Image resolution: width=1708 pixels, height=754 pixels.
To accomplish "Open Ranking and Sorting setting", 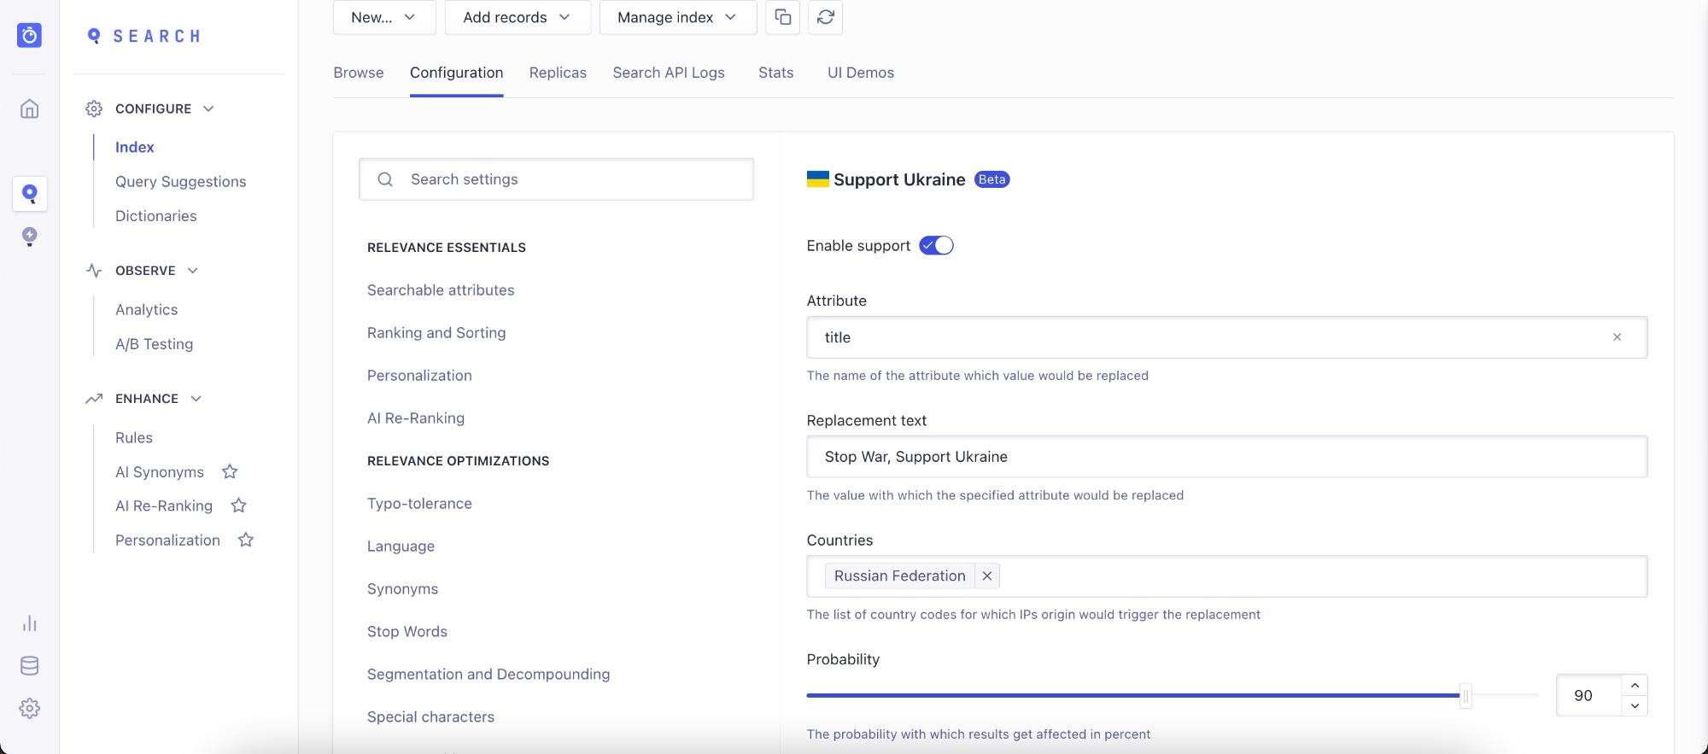I will pyautogui.click(x=436, y=333).
